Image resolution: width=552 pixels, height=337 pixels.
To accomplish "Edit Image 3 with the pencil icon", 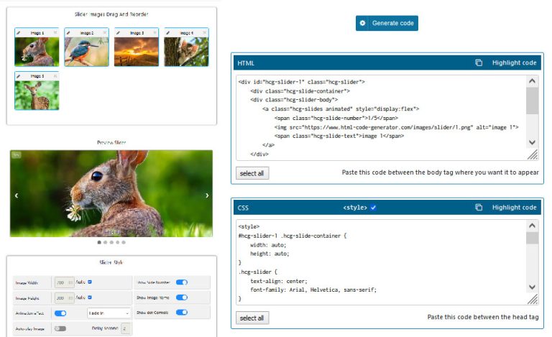I will (x=118, y=33).
